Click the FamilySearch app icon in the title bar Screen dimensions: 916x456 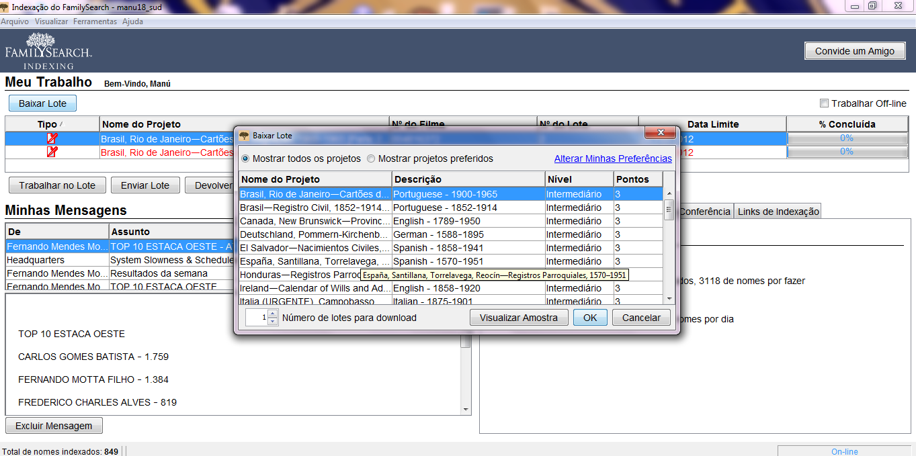pos(5,6)
